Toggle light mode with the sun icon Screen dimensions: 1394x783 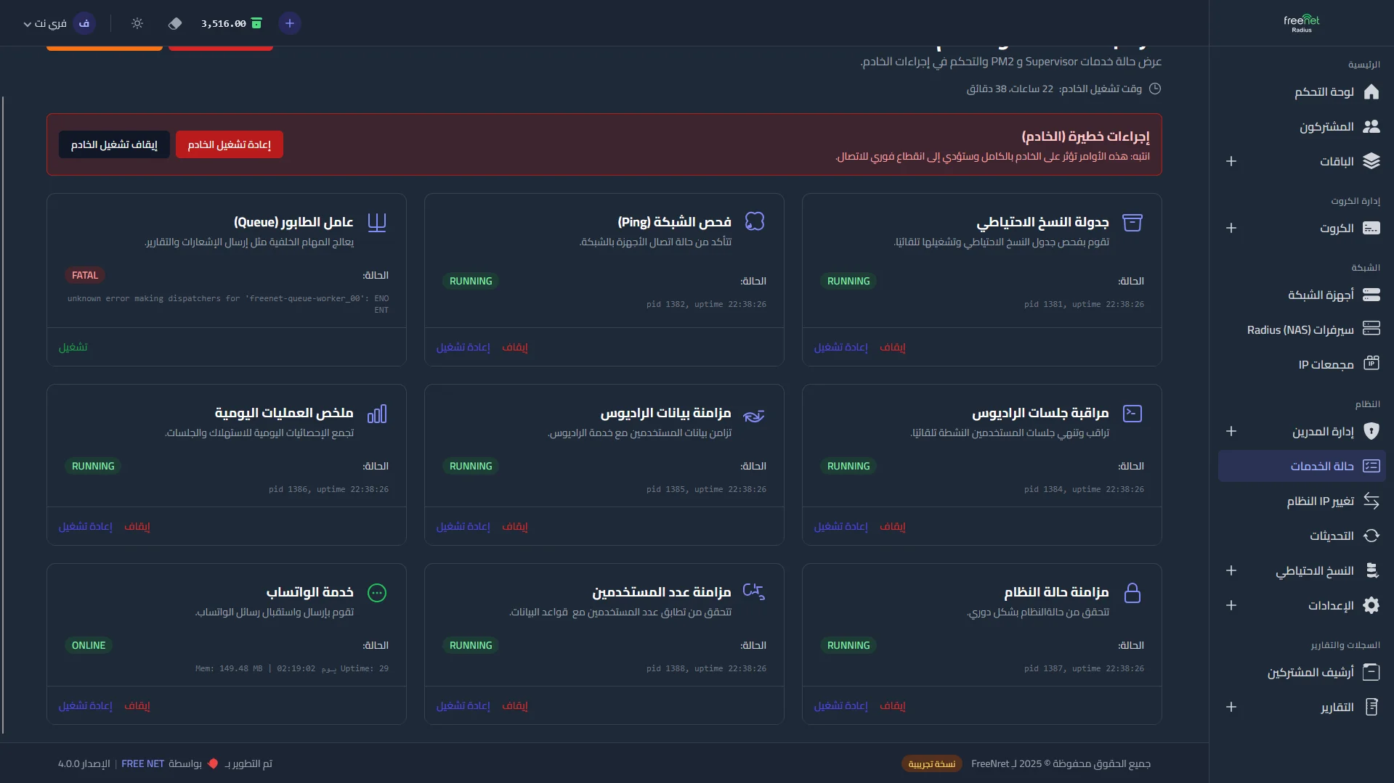coord(137,23)
